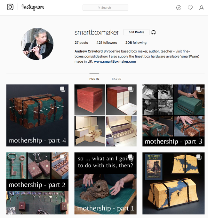View the 421 followers list

click(107, 43)
